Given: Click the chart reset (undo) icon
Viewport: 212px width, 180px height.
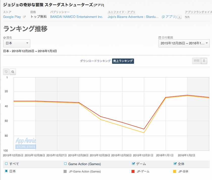Looking at the screenshot, I should [x=6, y=72].
